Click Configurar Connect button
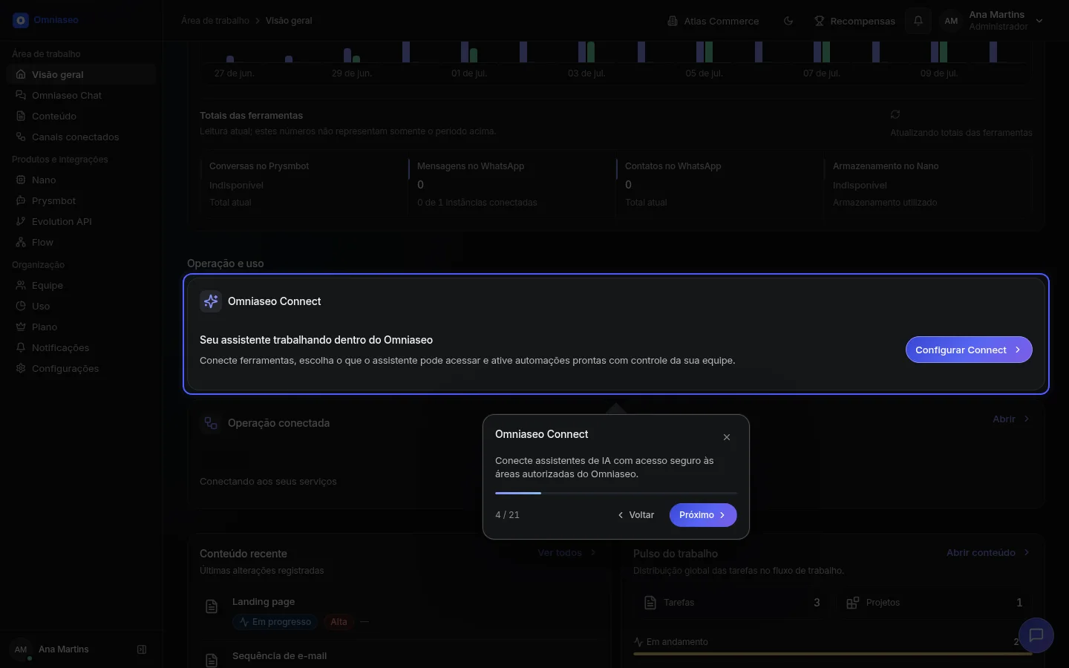Image resolution: width=1069 pixels, height=668 pixels. (x=969, y=350)
